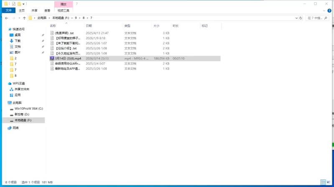Select 本地磁盘 (F:) drive in sidebar
This screenshot has width=334, height=187.
click(x=23, y=120)
